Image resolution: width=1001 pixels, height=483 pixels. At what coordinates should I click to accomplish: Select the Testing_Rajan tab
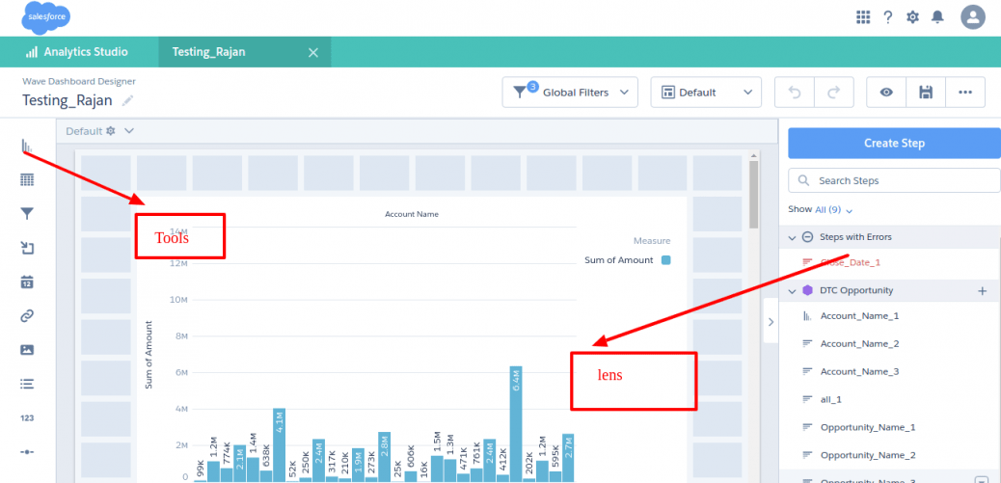pos(208,52)
